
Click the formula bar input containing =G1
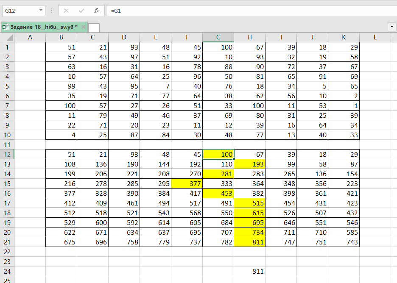coord(250,11)
